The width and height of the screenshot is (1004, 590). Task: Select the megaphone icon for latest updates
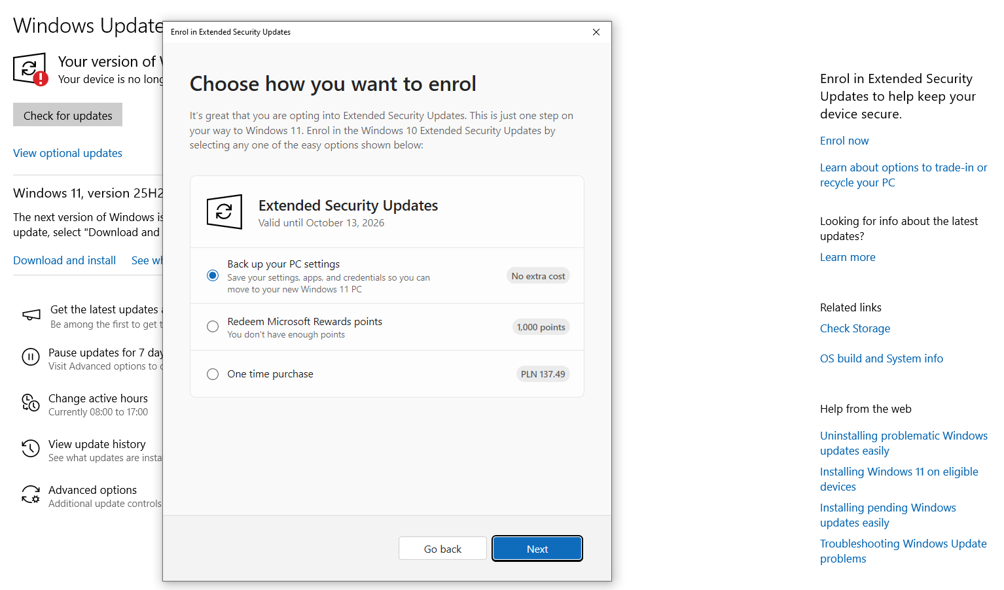(31, 314)
